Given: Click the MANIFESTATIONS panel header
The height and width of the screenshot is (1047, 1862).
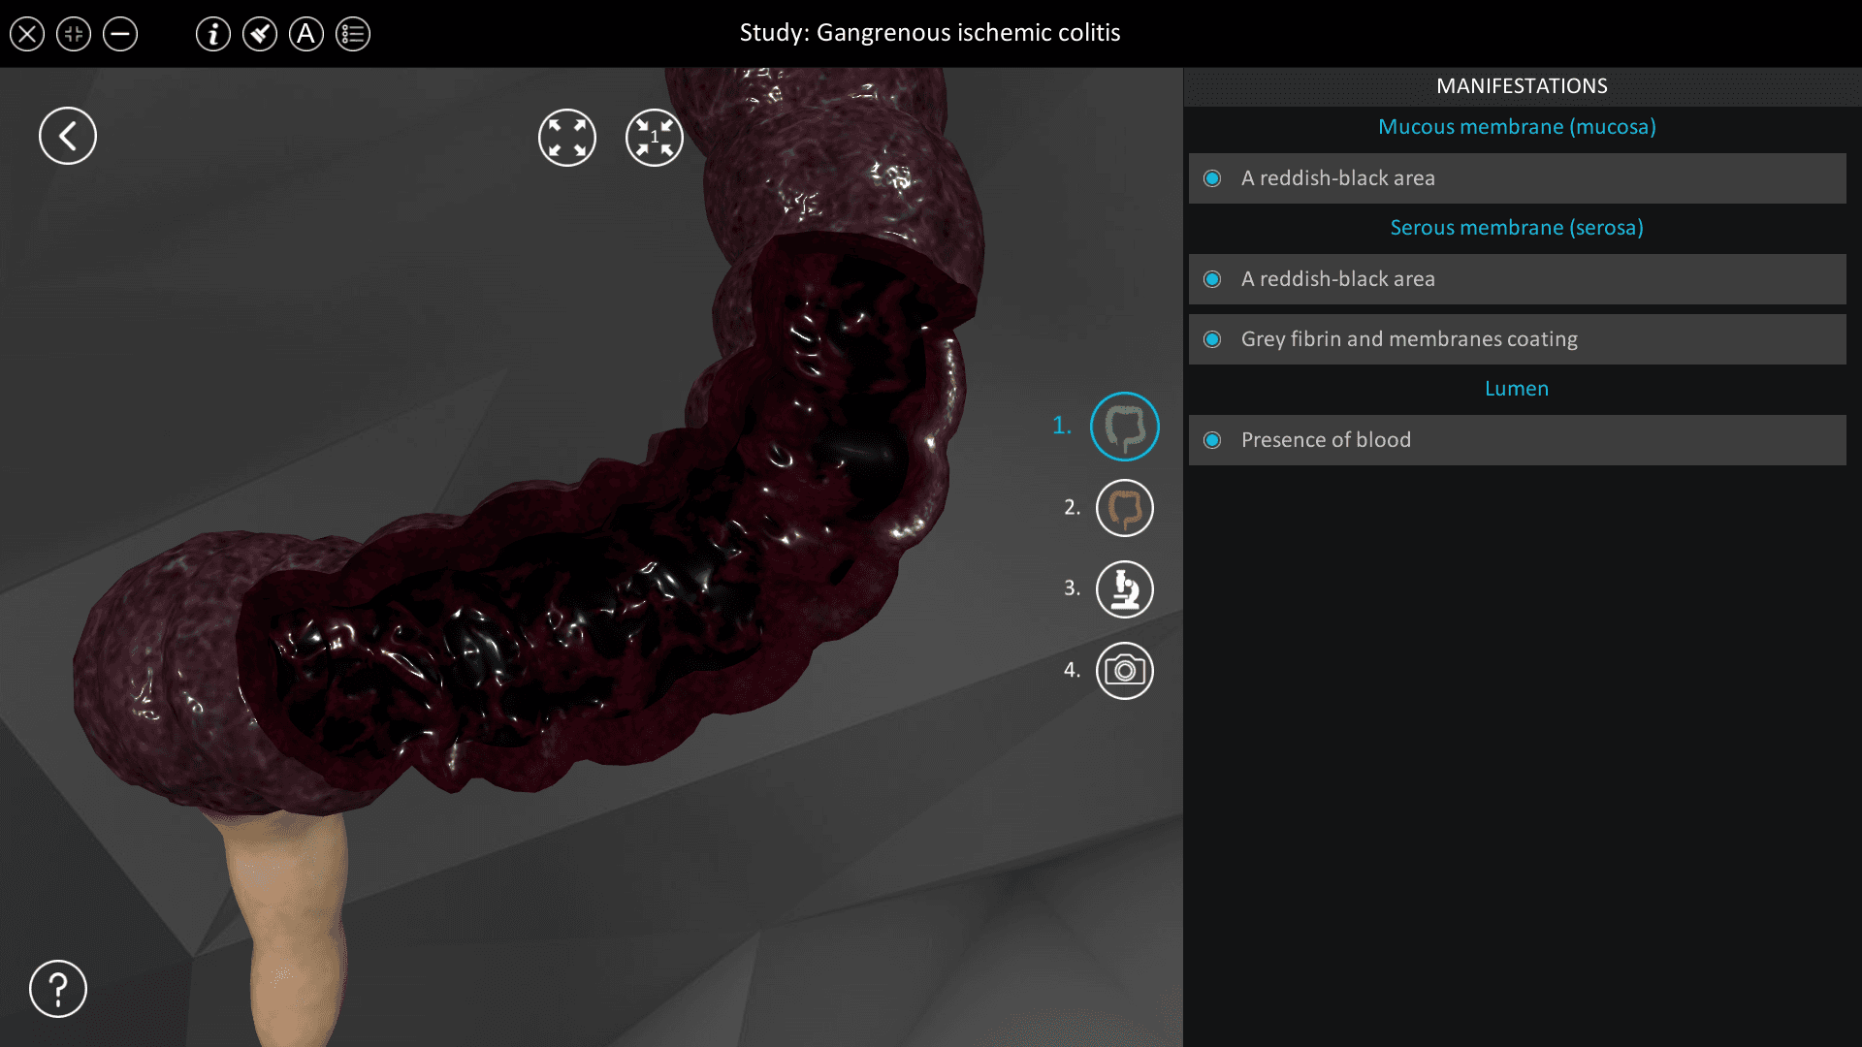Looking at the screenshot, I should point(1522,86).
